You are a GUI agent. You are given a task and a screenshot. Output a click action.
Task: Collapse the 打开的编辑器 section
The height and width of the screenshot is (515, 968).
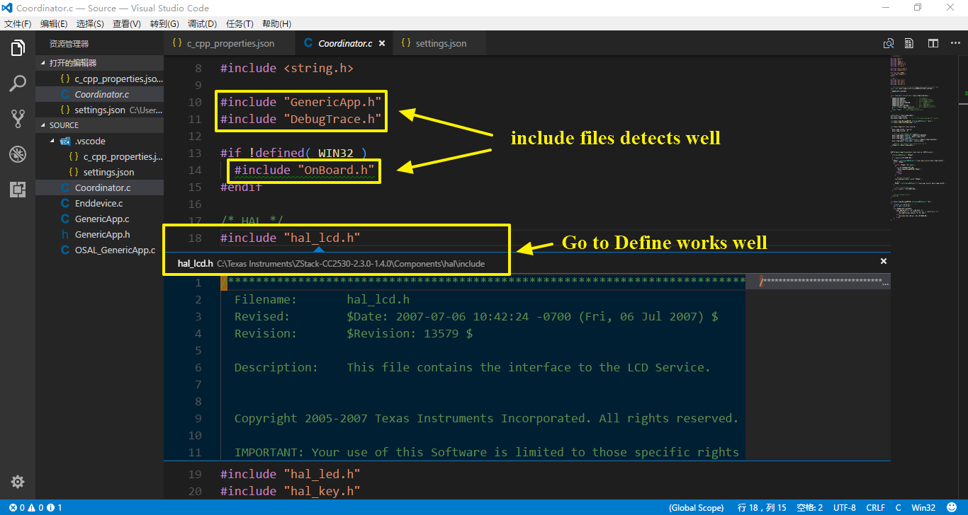point(43,63)
